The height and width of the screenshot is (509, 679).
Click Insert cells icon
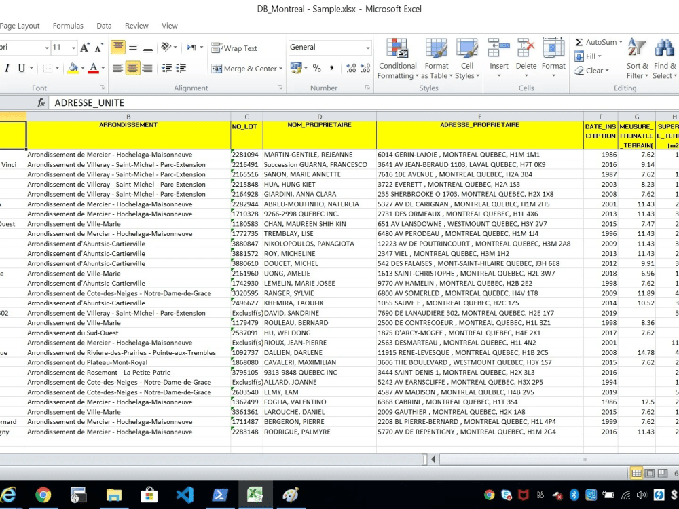tap(499, 48)
